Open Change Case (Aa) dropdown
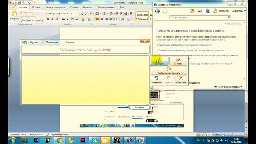The height and width of the screenshot is (144, 256). pyautogui.click(x=77, y=19)
